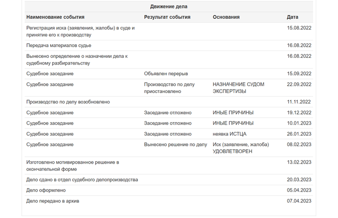Click the "Основания" column header
This screenshot has height=218, width=338.
tap(226, 17)
